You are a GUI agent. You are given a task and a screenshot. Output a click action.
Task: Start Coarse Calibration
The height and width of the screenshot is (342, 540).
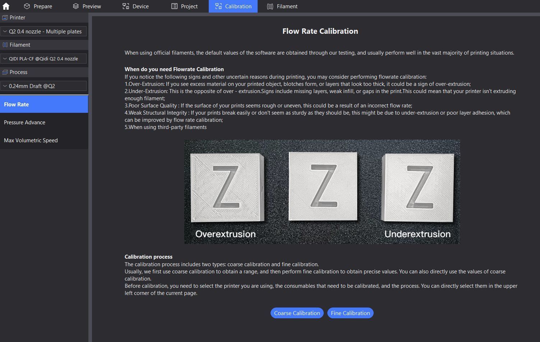[297, 313]
